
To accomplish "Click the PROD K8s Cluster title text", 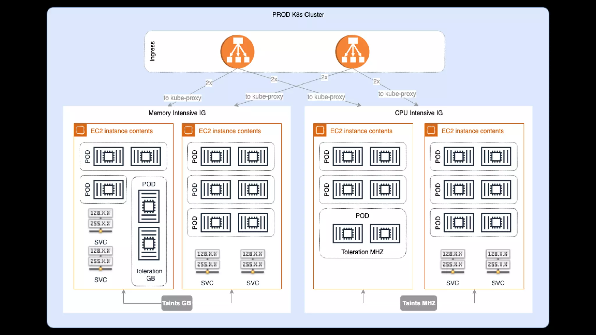I will [298, 15].
